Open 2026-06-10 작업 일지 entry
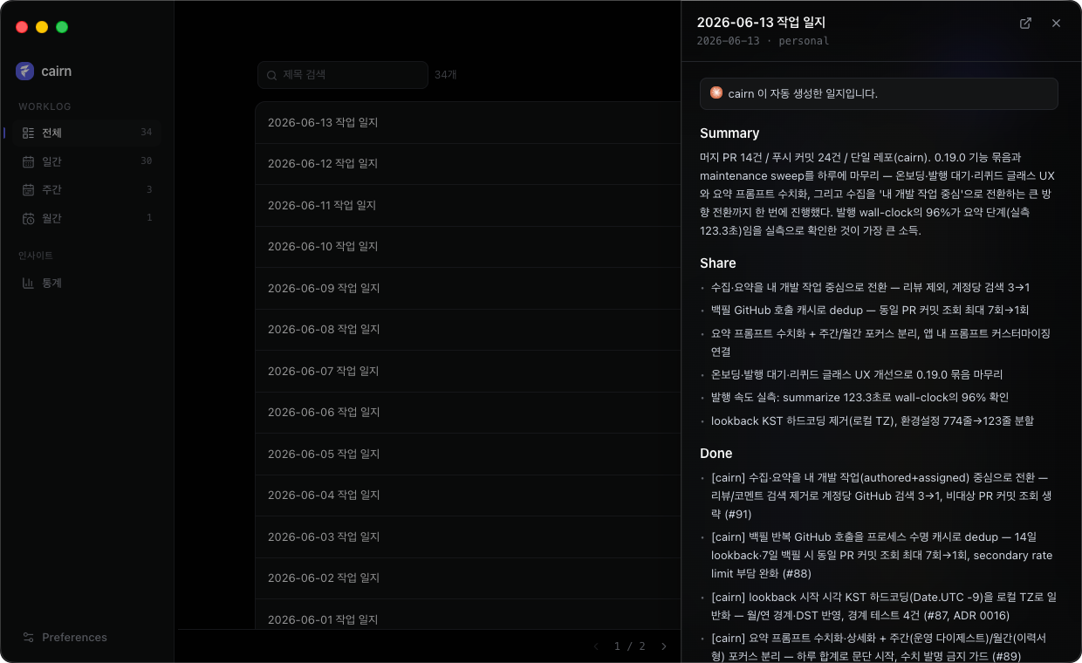1082x663 pixels. pyautogui.click(x=468, y=247)
